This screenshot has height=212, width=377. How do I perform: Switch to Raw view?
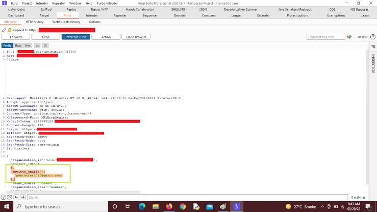[18, 45]
